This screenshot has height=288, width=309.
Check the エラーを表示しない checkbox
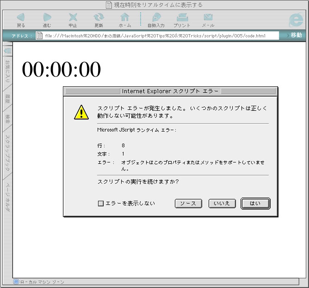101,203
